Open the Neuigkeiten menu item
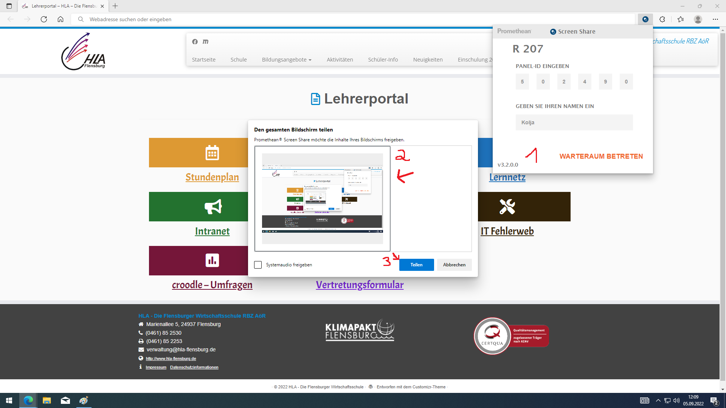 [428, 60]
